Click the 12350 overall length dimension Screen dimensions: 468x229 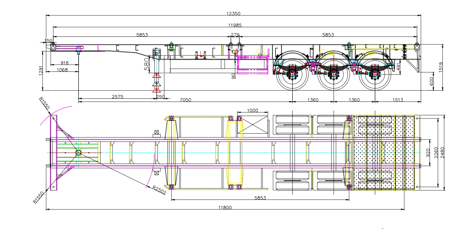click(233, 13)
